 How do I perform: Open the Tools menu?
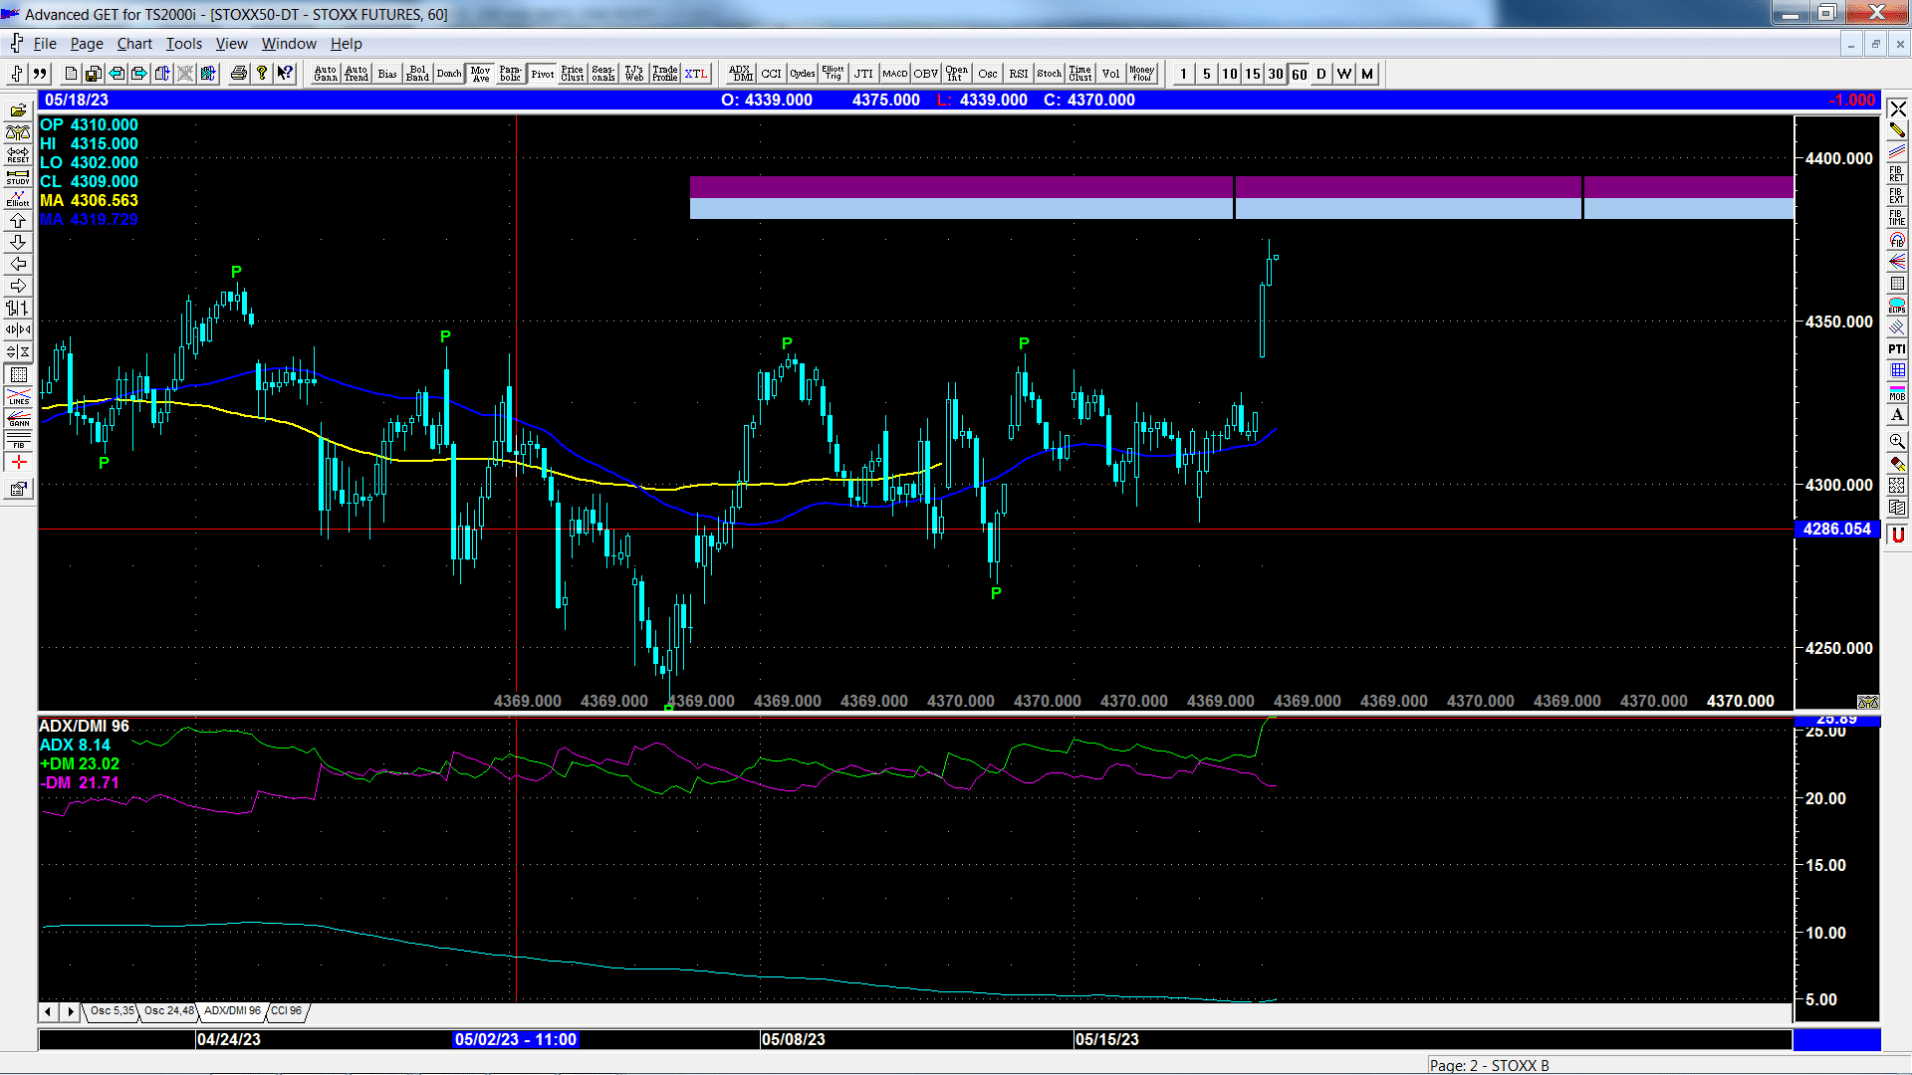click(x=183, y=44)
